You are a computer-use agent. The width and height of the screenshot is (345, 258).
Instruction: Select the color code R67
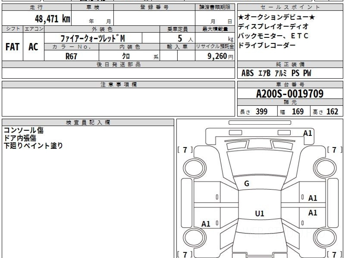click(71, 56)
